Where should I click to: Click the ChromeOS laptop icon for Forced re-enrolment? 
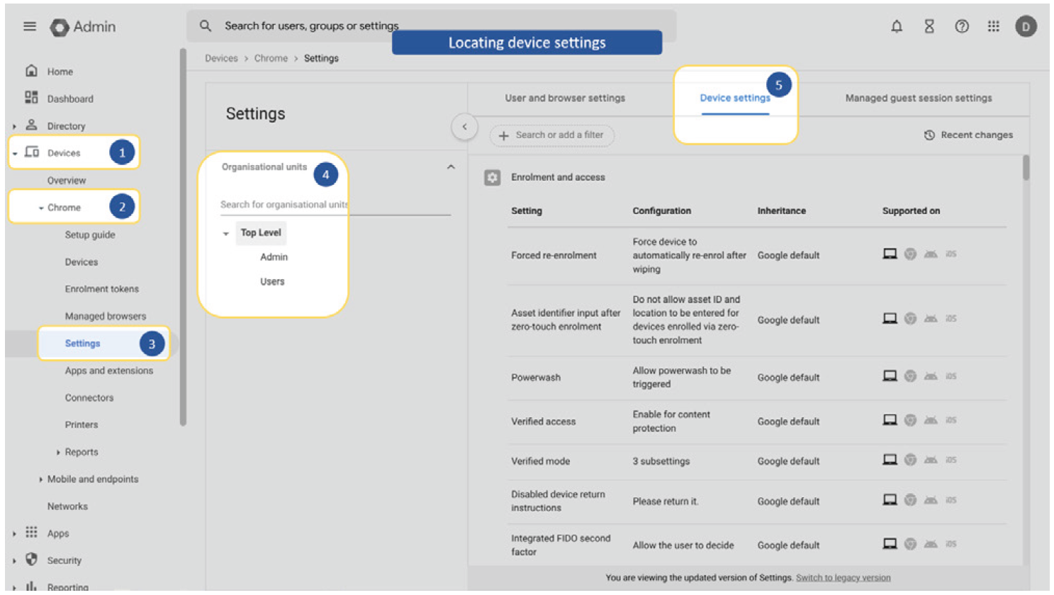(x=890, y=254)
